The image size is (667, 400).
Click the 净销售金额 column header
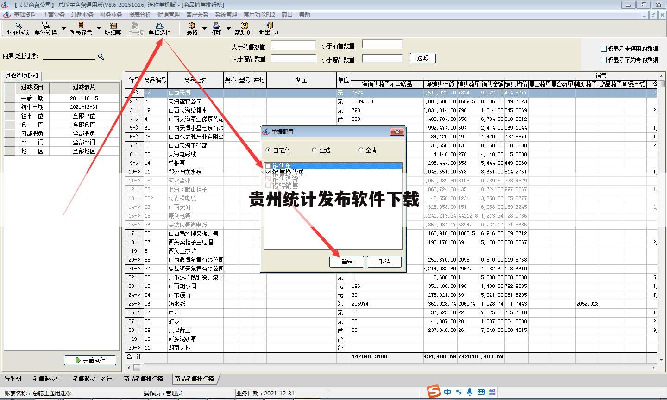(x=440, y=84)
